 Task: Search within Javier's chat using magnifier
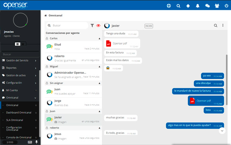(x=216, y=25)
